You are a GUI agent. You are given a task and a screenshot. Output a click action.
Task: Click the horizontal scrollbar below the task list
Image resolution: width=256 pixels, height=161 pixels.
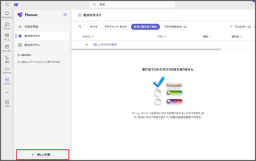(146, 49)
